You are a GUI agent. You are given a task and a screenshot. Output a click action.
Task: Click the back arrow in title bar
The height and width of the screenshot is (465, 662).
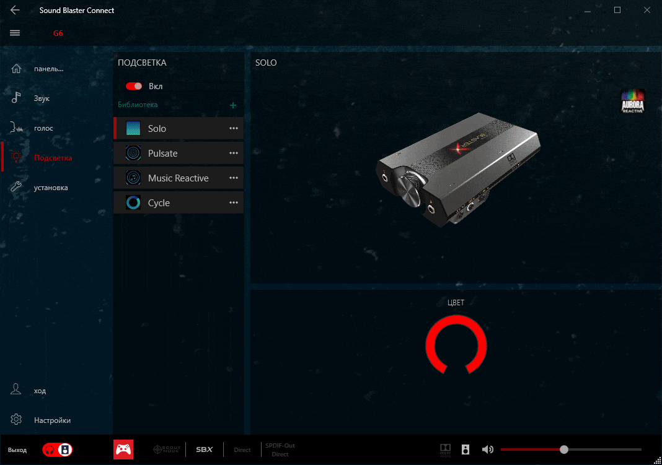tap(15, 11)
